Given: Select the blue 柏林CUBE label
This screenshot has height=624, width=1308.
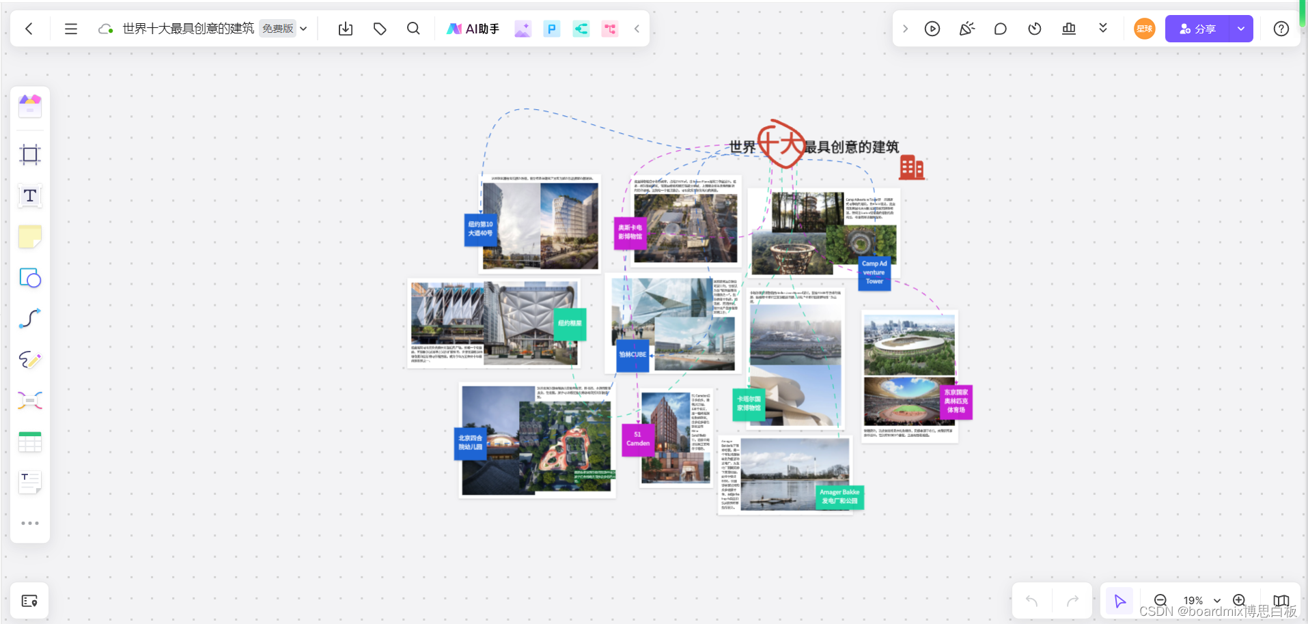Looking at the screenshot, I should point(632,355).
